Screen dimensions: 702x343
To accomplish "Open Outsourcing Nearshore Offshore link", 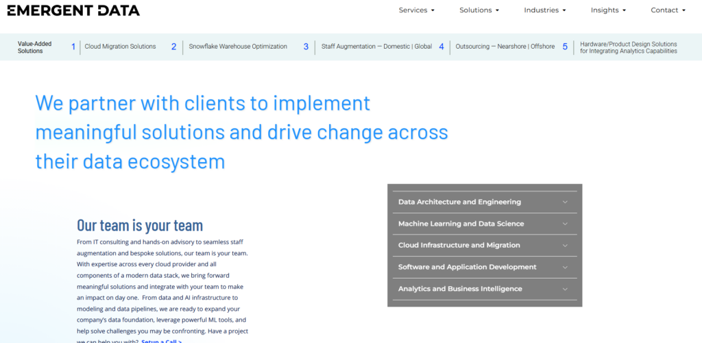I will 505,47.
